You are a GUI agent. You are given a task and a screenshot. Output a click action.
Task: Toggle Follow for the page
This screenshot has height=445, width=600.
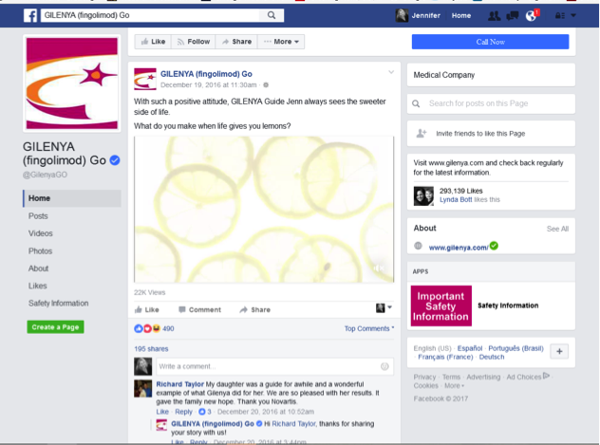pyautogui.click(x=193, y=42)
